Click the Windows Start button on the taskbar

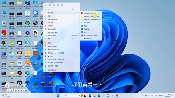[x=58, y=96]
